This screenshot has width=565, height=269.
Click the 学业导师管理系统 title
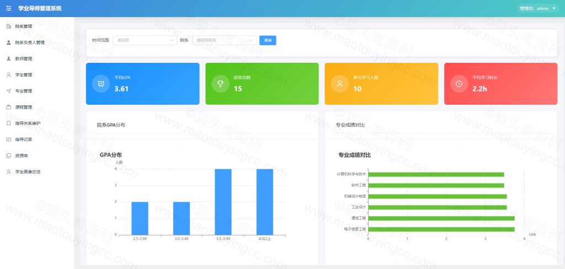pos(40,8)
